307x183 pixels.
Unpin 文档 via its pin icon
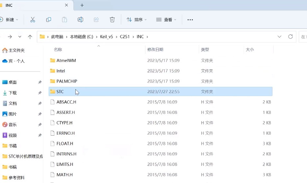coord(40,103)
